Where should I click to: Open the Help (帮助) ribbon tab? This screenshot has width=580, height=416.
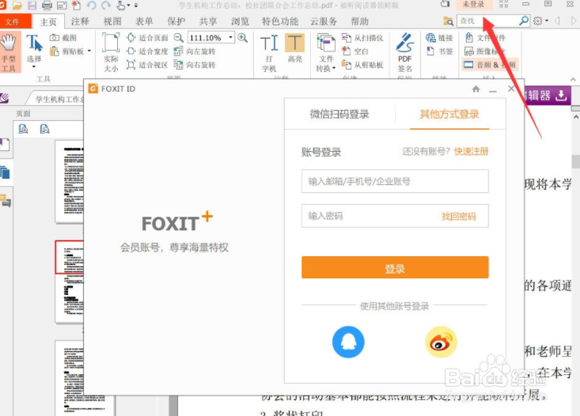(359, 21)
